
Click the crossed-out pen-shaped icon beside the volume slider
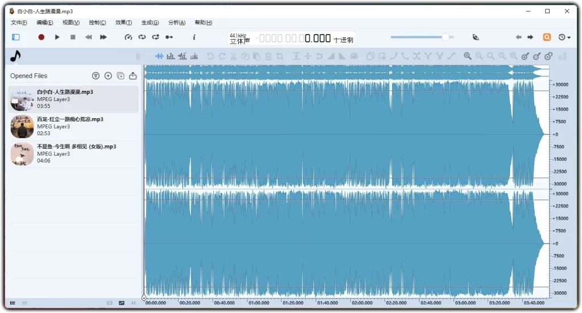click(x=476, y=37)
